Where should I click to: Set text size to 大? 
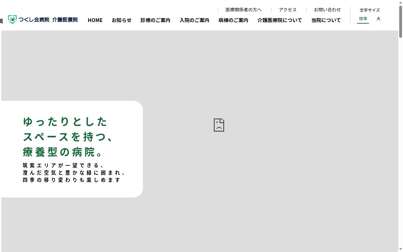[x=378, y=19]
